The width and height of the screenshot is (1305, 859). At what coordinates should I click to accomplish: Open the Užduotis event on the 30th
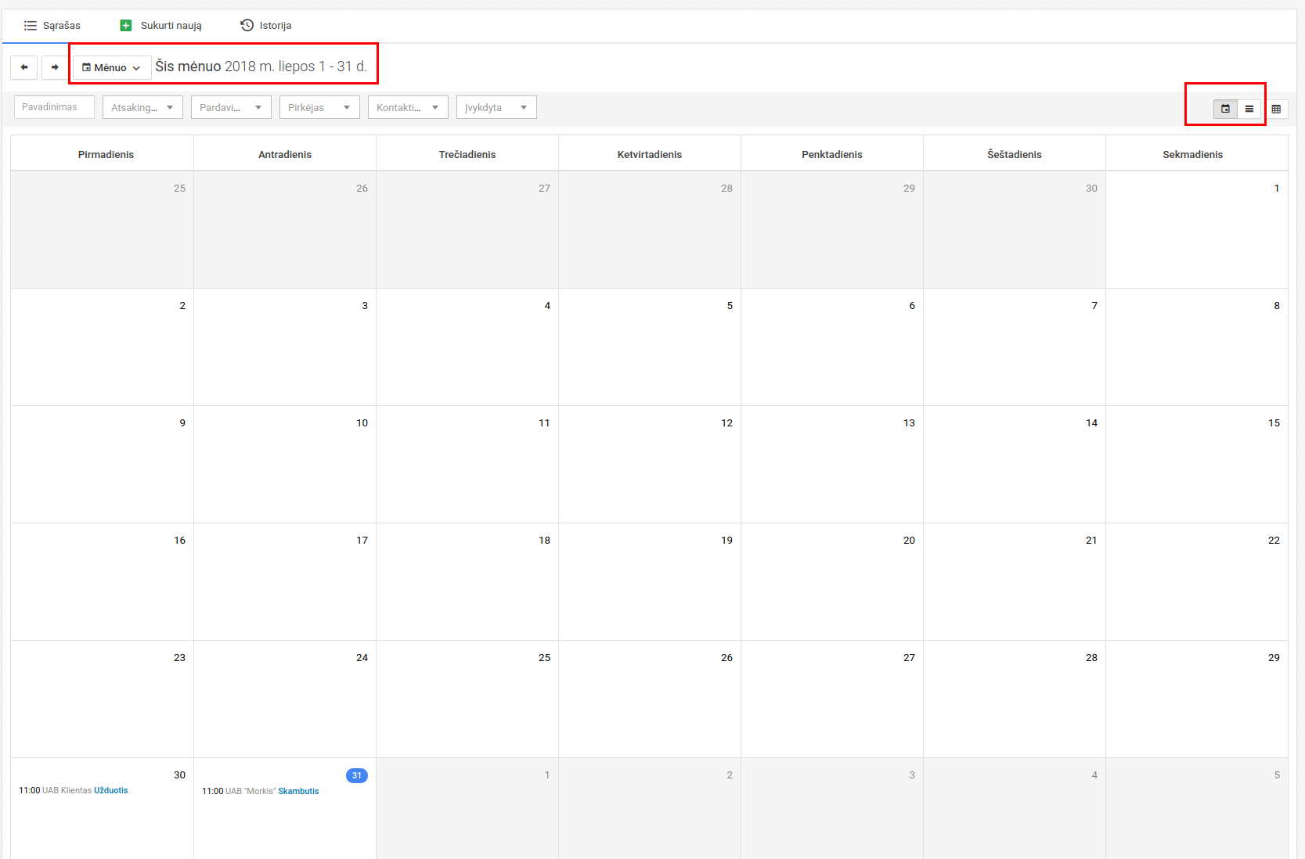110,790
